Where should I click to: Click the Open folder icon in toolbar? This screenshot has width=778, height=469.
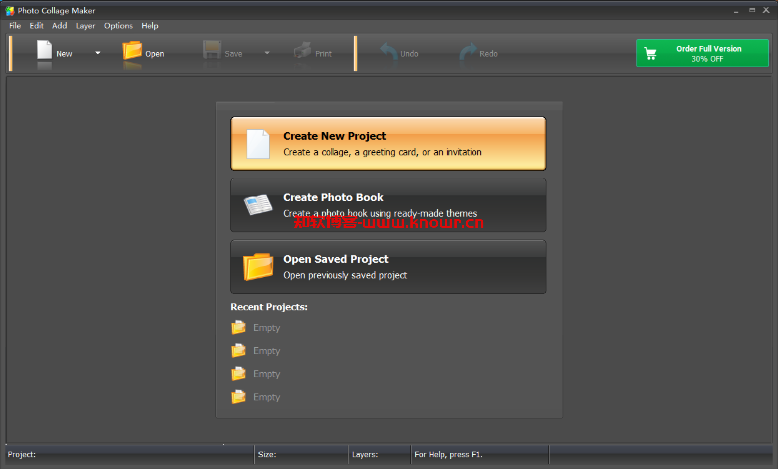coord(132,50)
